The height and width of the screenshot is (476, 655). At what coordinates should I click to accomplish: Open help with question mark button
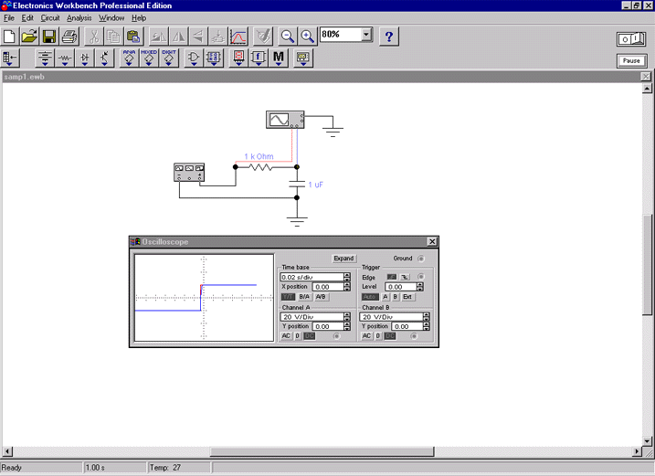pyautogui.click(x=389, y=37)
